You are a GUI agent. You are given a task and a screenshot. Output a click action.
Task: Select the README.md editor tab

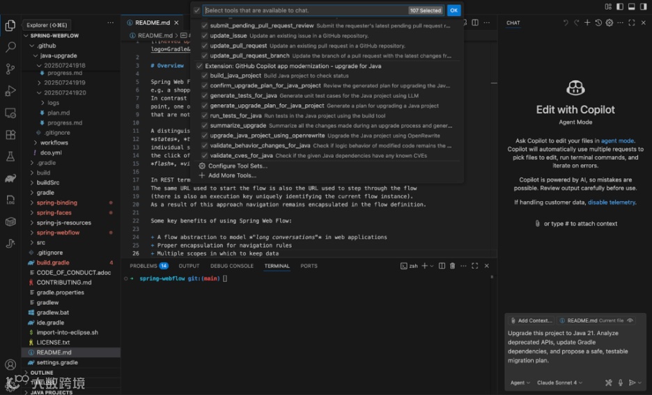pos(152,23)
